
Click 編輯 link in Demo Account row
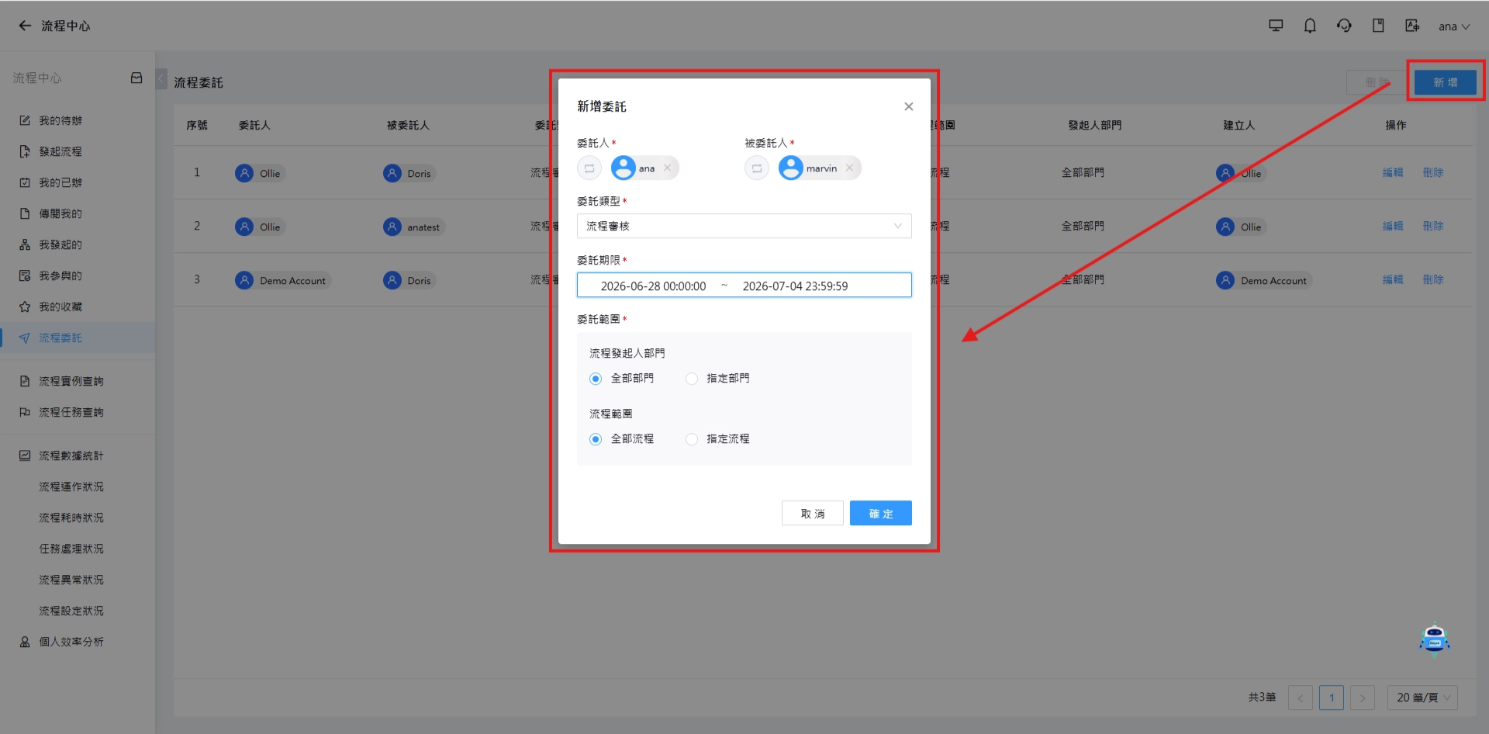click(x=1393, y=279)
